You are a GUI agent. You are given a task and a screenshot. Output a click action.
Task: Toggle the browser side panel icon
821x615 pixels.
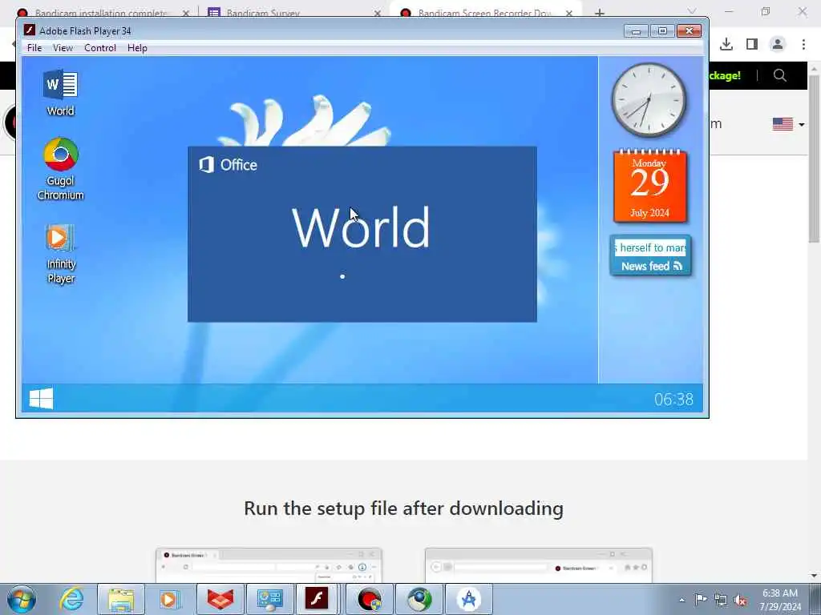pos(752,44)
